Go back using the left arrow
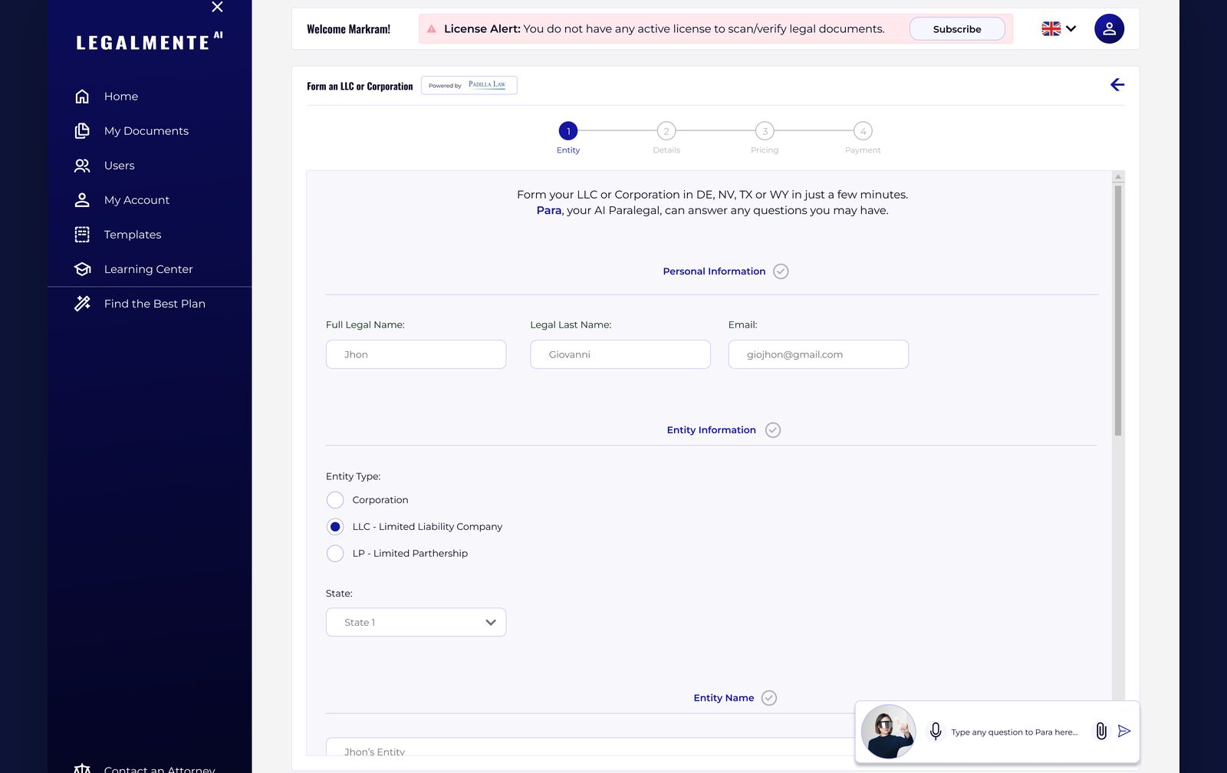 (1117, 85)
